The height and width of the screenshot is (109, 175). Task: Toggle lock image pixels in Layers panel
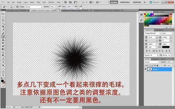coord(153,66)
